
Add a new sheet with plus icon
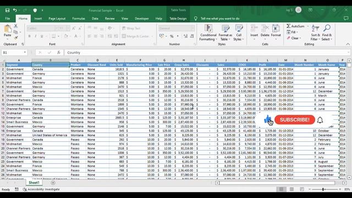click(x=53, y=183)
